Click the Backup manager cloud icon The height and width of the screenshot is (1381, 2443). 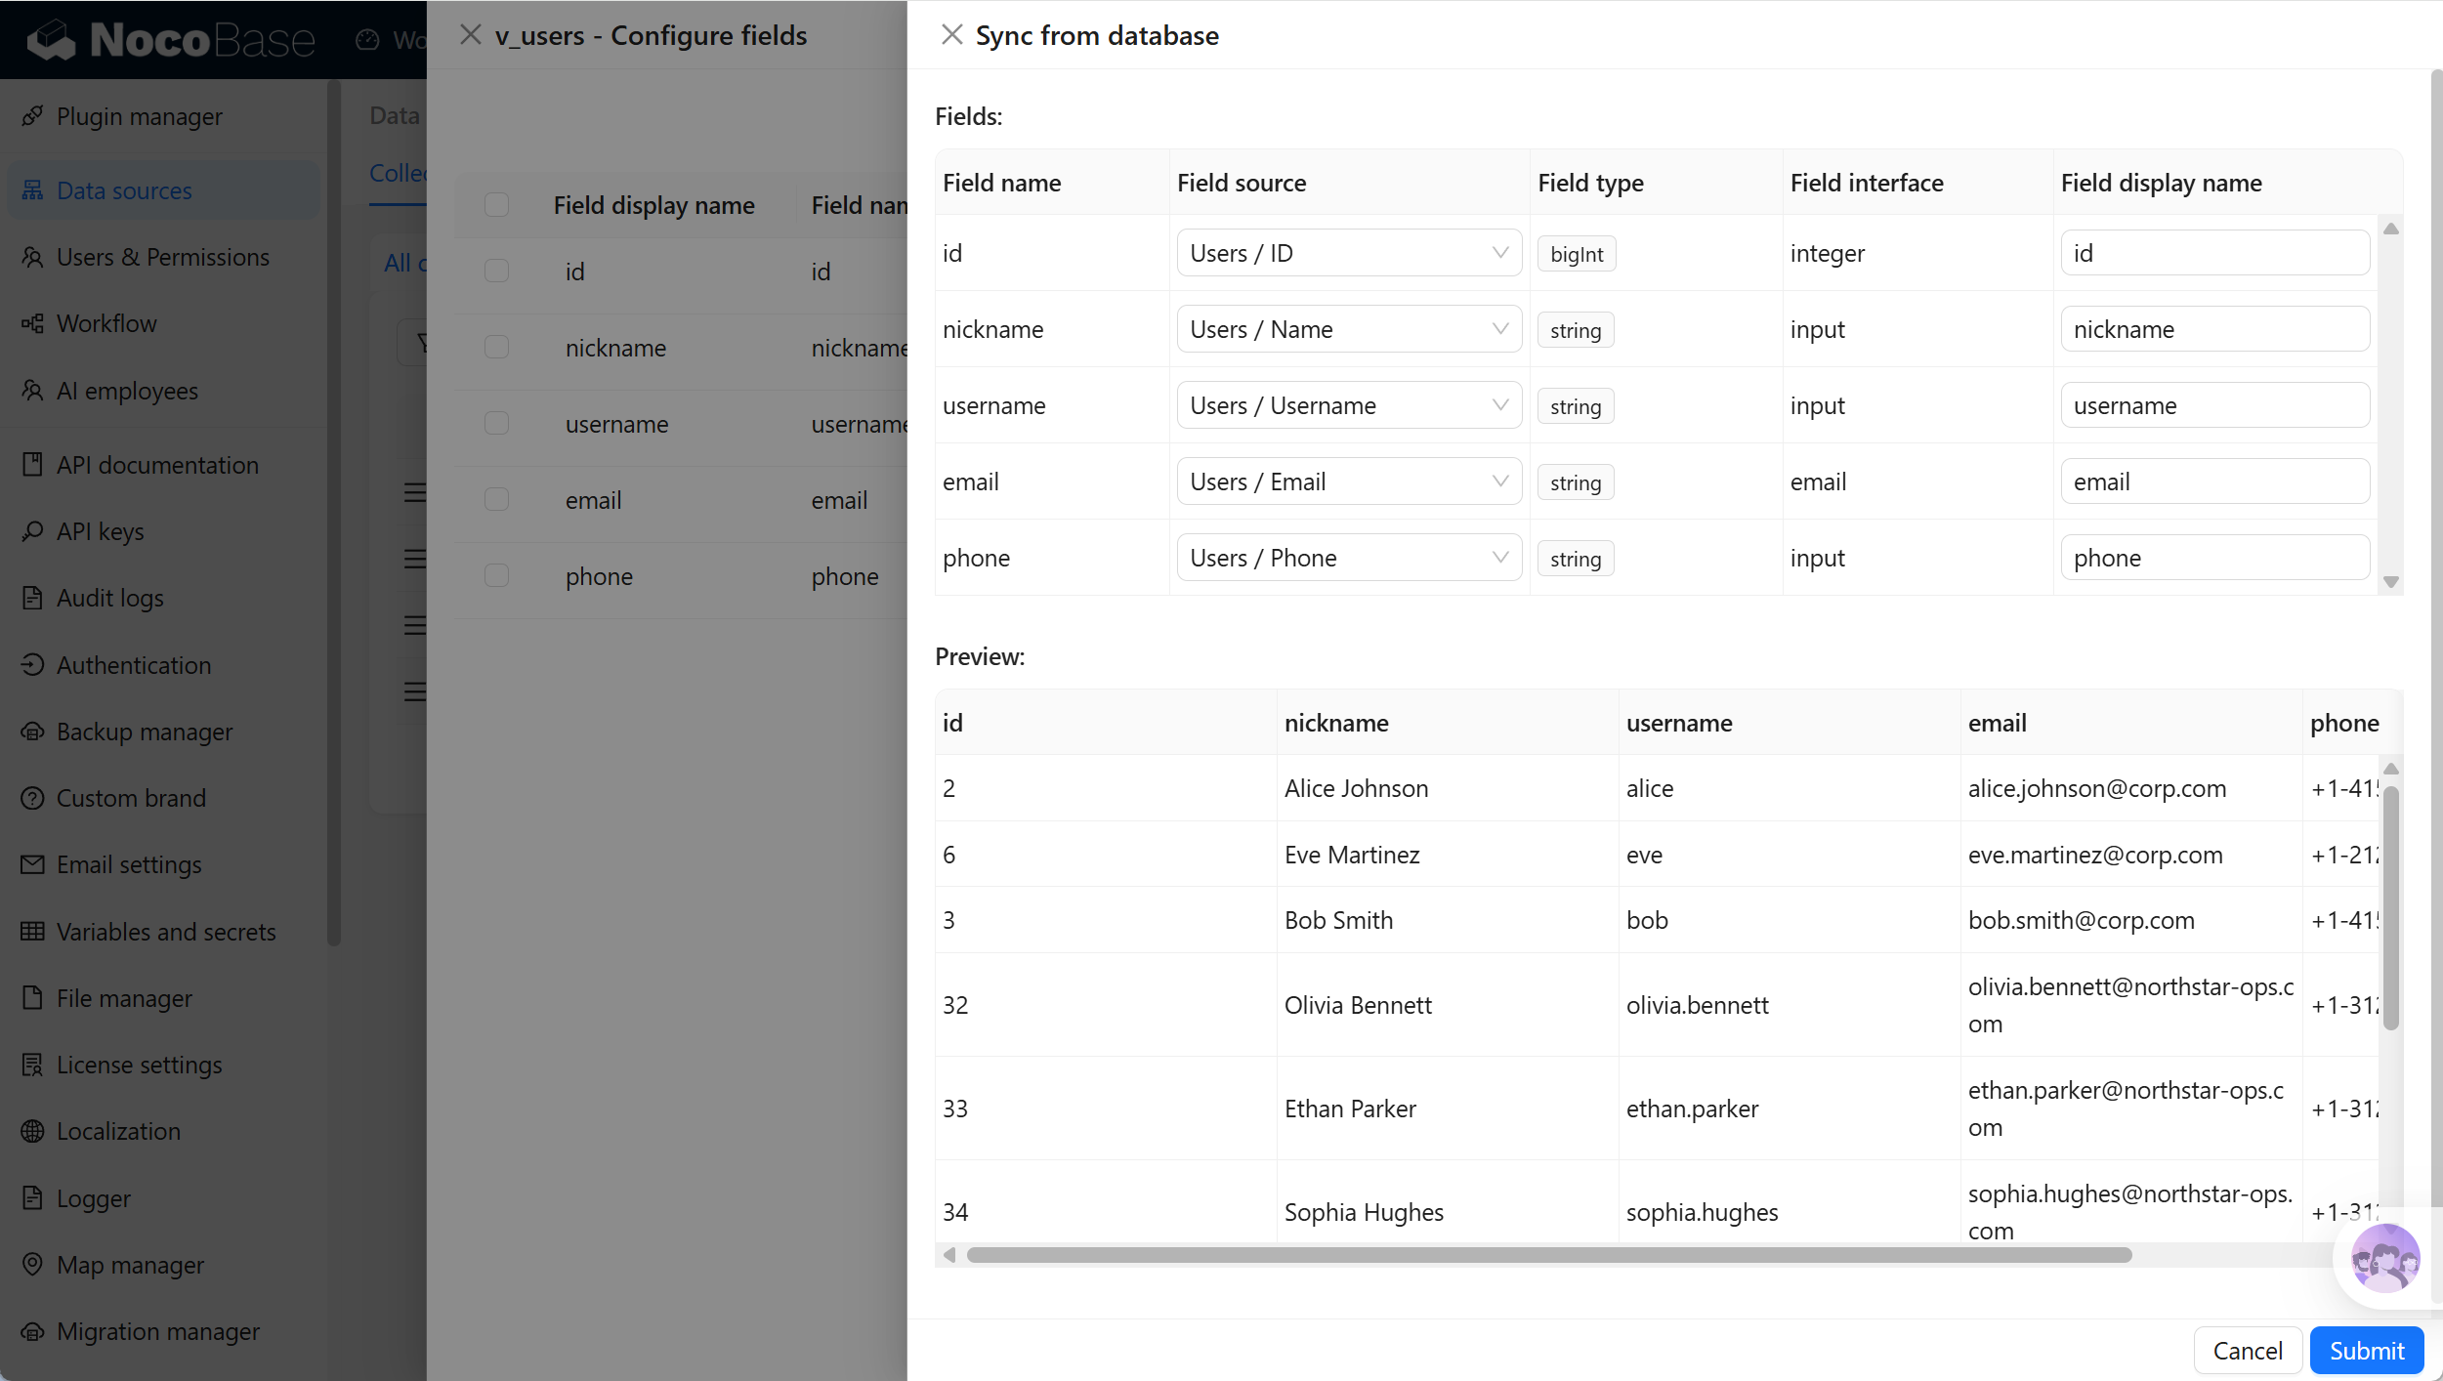(32, 732)
